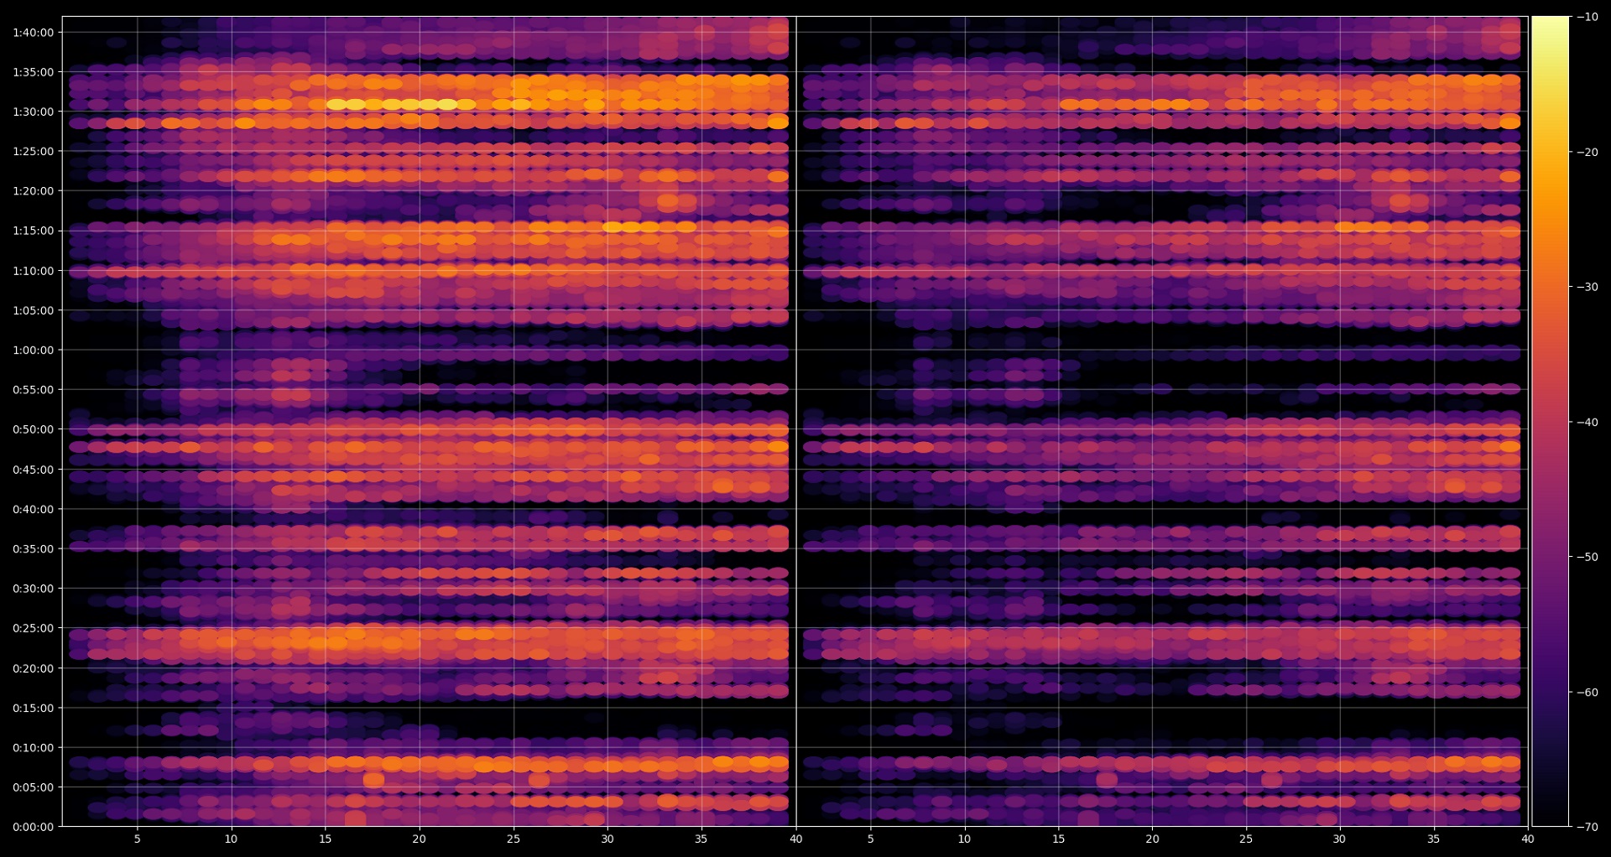This screenshot has width=1611, height=857.
Task: Click the −20 colorbar tick label
Action: click(1588, 152)
